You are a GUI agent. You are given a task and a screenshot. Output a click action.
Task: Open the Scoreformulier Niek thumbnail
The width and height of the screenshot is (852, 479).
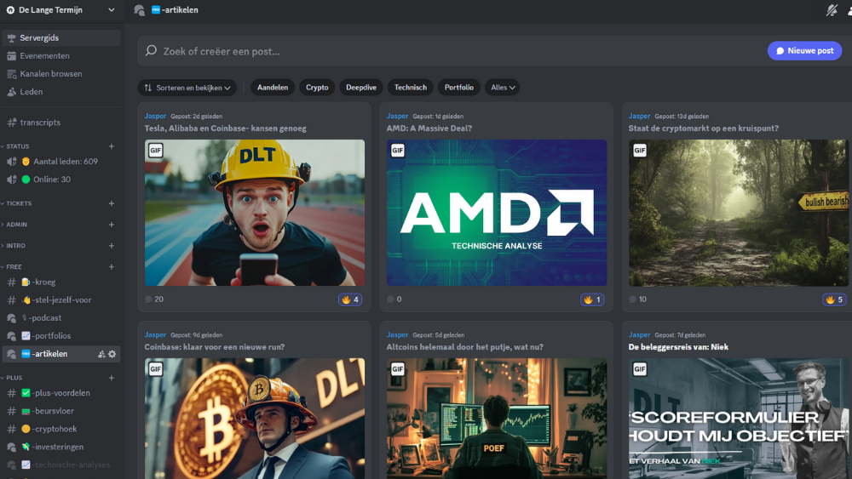tap(739, 419)
